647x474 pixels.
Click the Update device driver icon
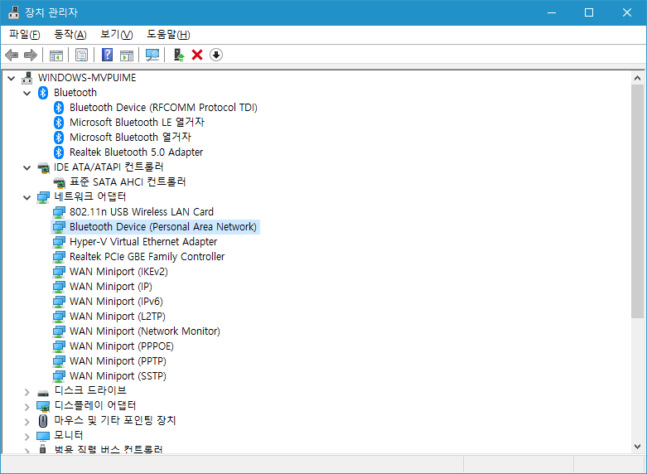coord(179,55)
